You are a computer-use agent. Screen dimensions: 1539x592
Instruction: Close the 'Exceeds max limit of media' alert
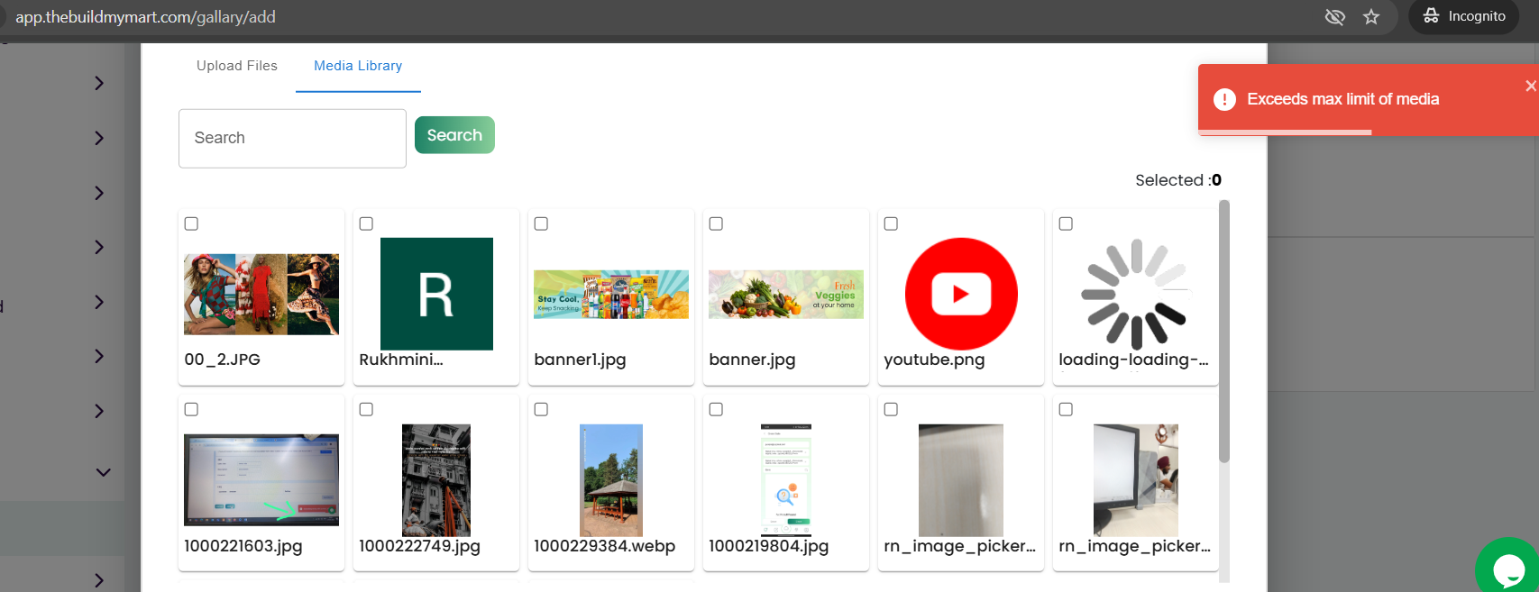coord(1530,86)
